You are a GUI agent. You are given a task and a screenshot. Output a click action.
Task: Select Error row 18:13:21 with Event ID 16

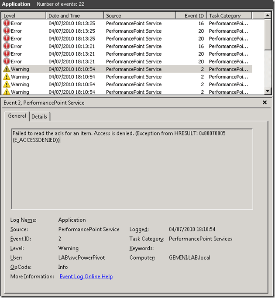[x=127, y=46]
